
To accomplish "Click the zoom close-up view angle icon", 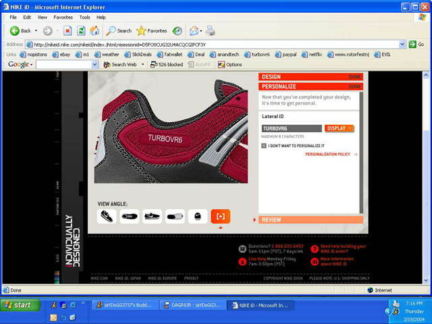I will coord(220,216).
